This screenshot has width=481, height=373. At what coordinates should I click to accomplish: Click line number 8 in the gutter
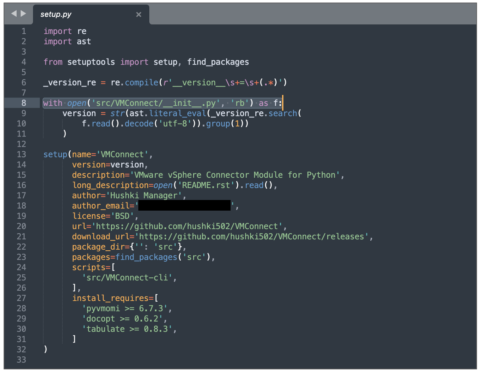pyautogui.click(x=23, y=103)
